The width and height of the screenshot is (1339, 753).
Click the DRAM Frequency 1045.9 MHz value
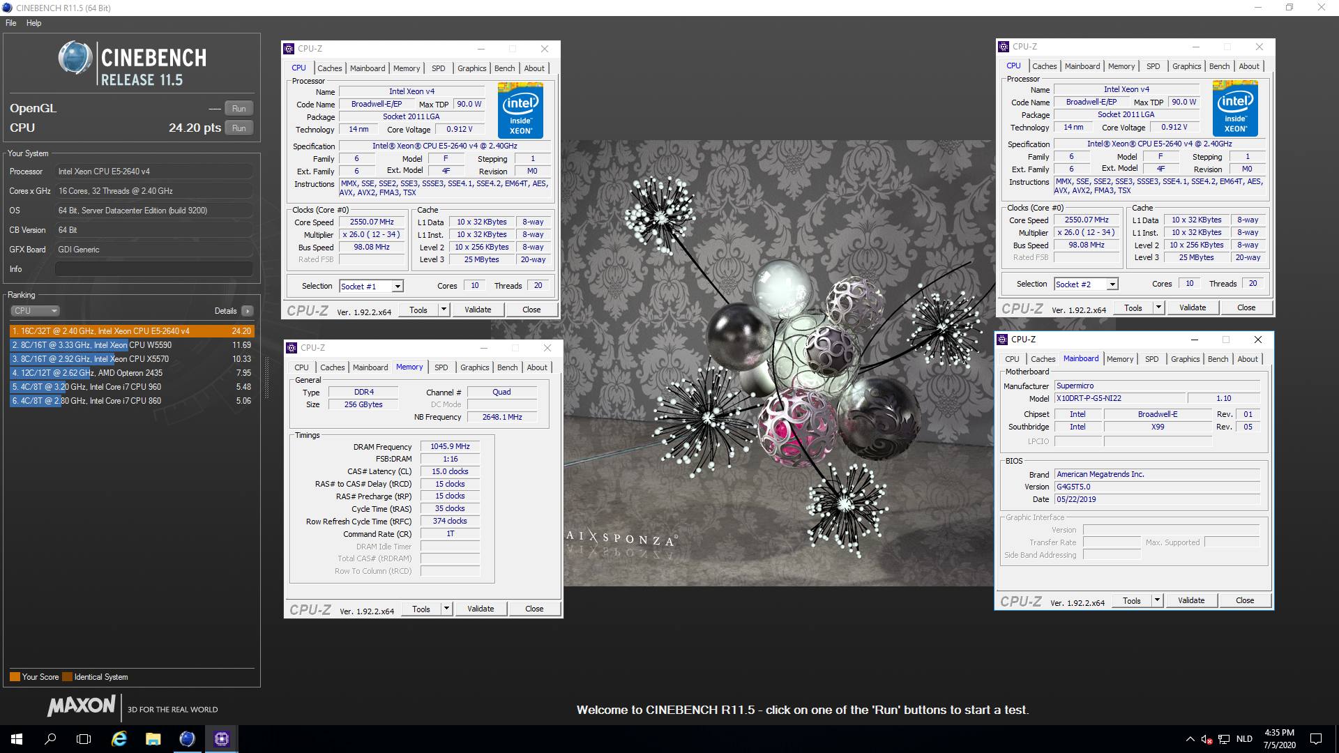(450, 447)
